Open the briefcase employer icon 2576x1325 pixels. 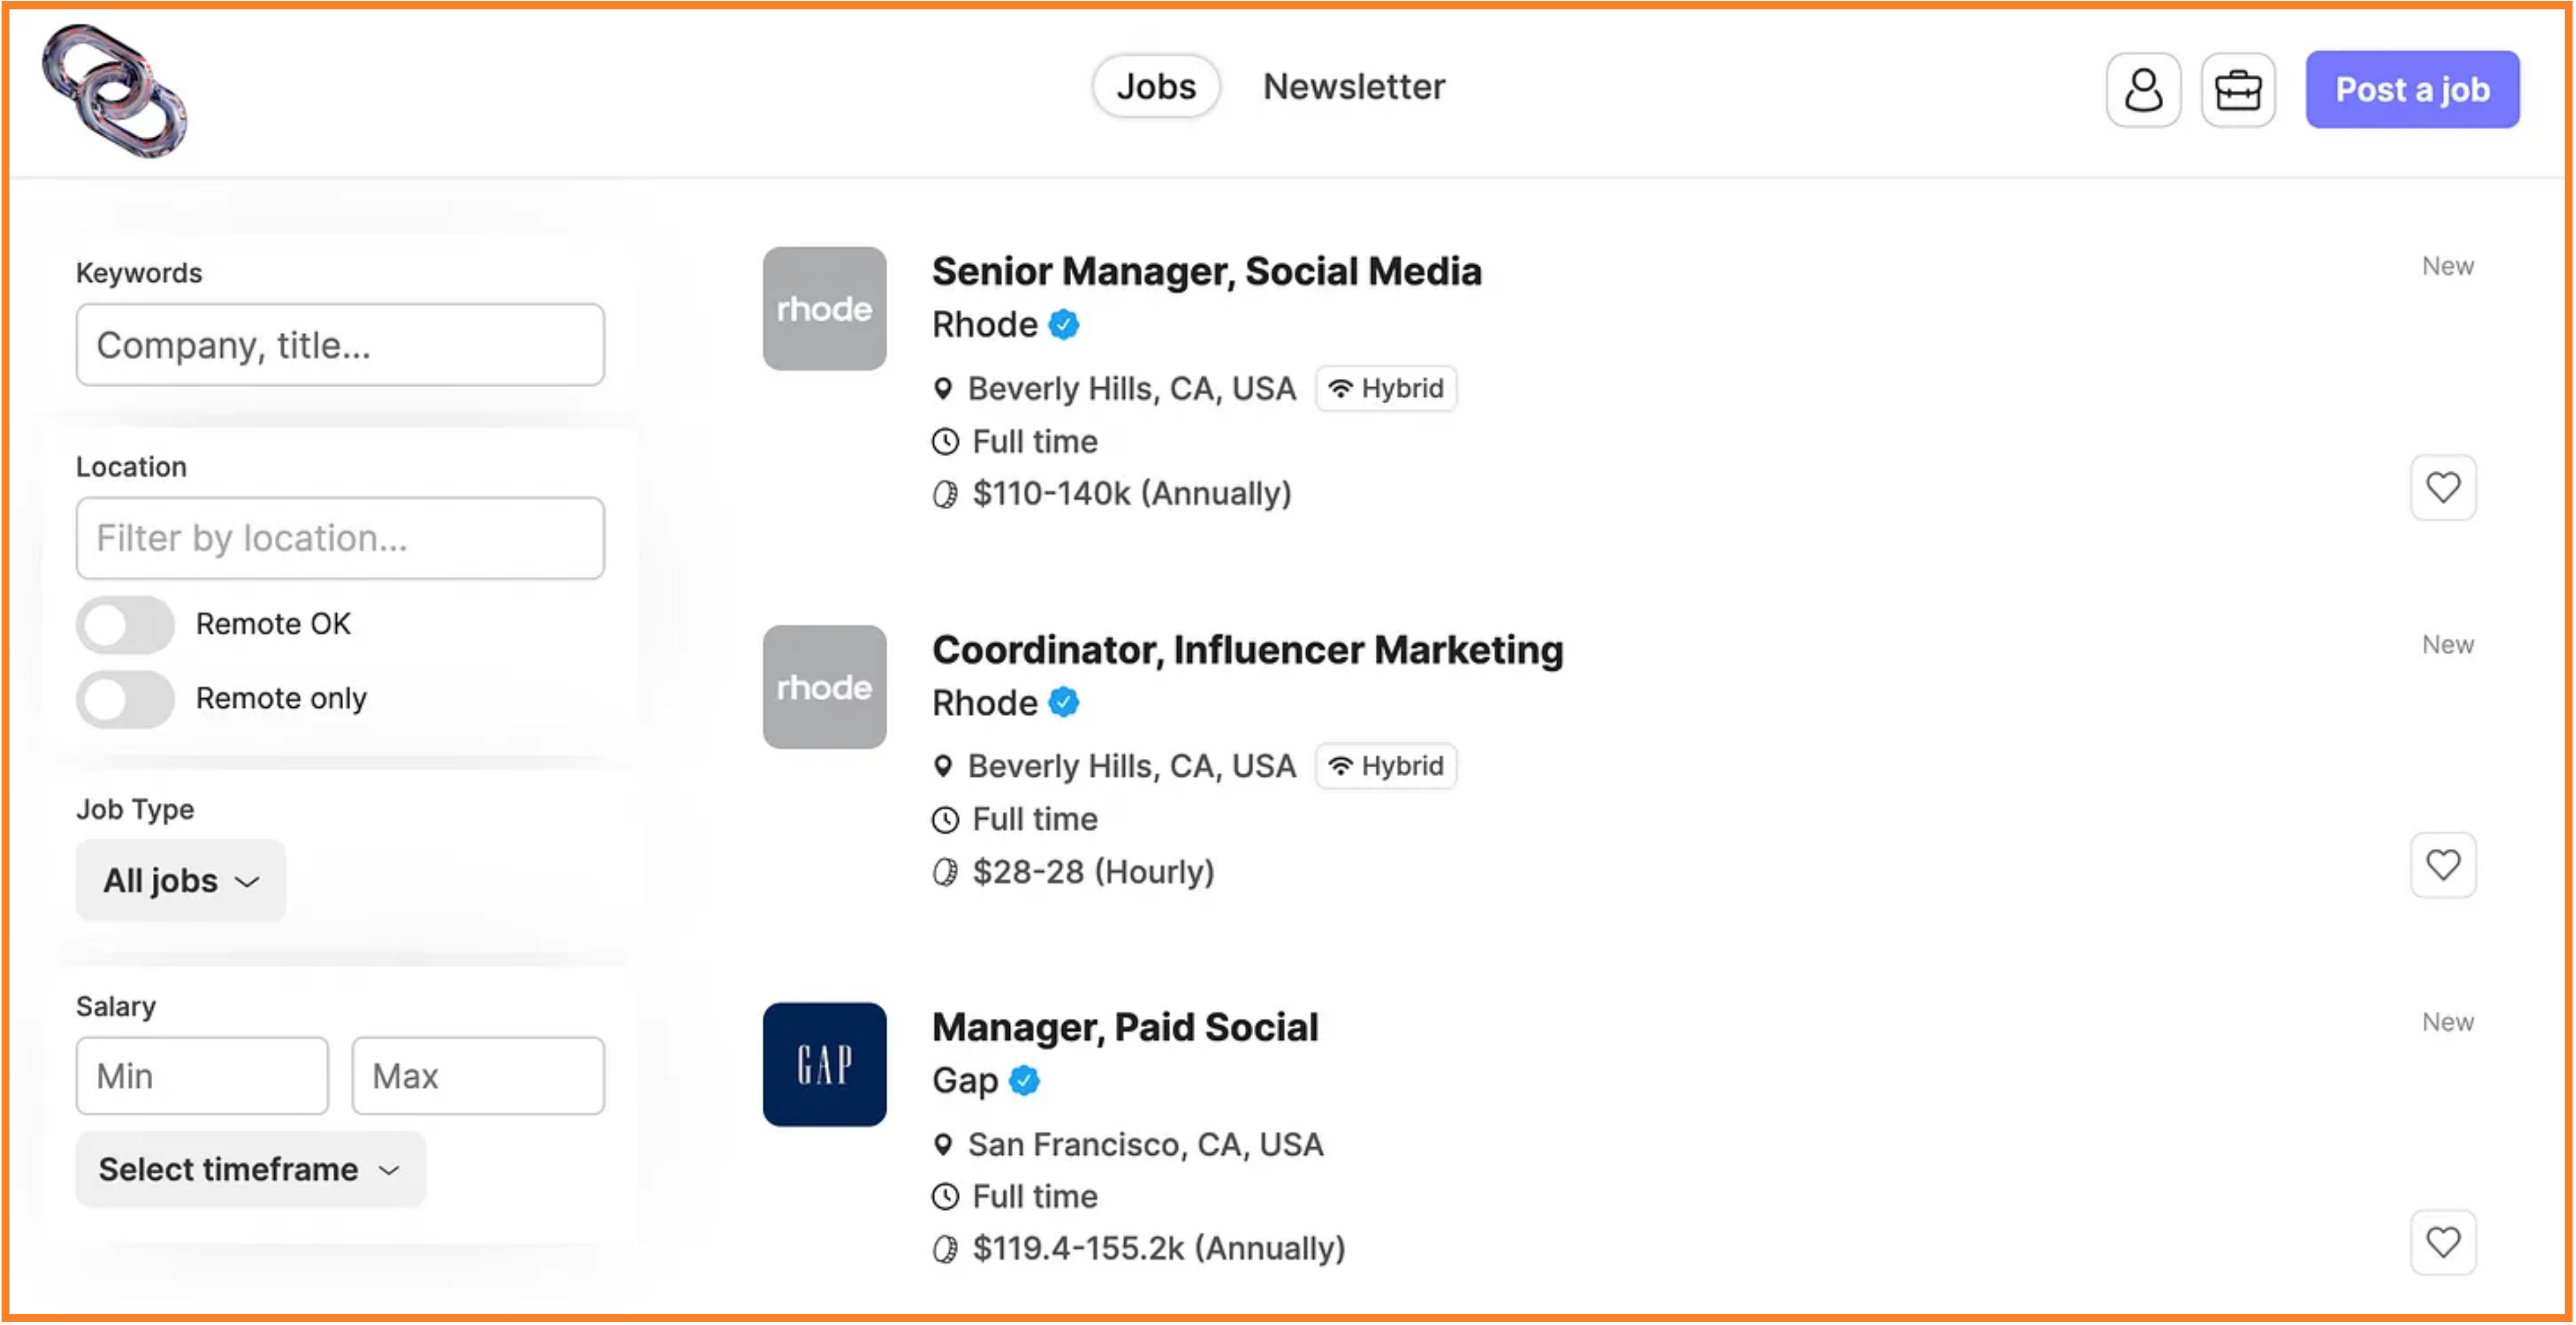(2237, 90)
